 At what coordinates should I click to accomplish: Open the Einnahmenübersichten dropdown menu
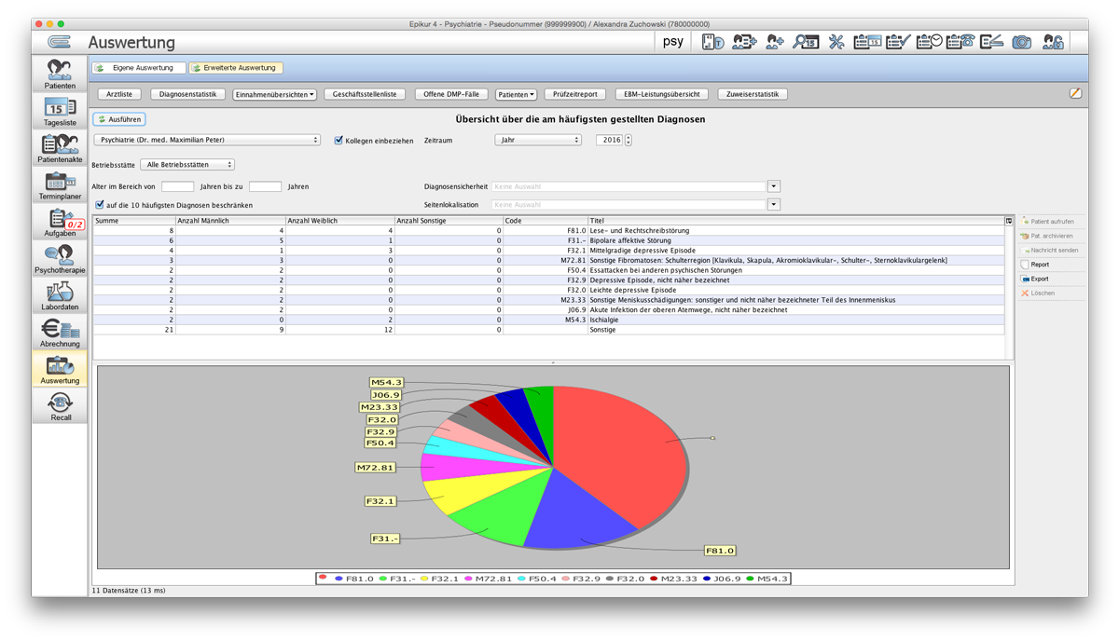pos(275,94)
